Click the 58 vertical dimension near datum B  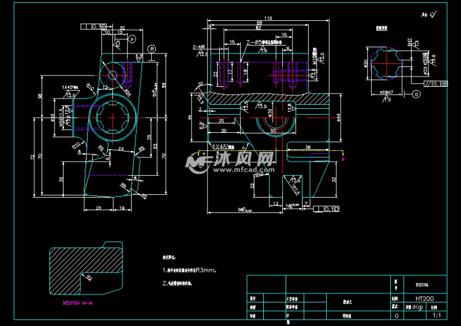coord(164,85)
